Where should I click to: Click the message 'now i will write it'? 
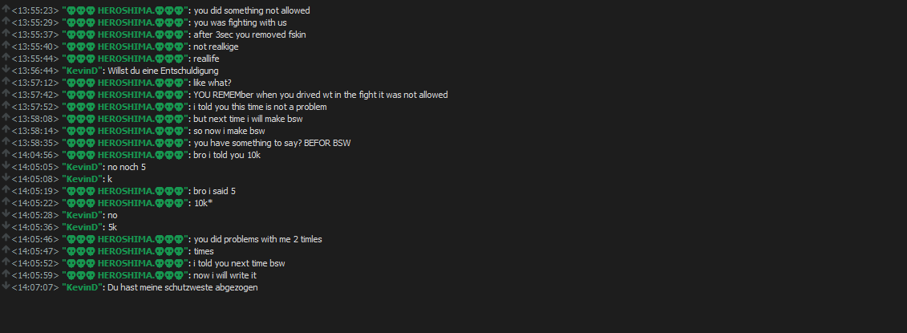coord(225,276)
